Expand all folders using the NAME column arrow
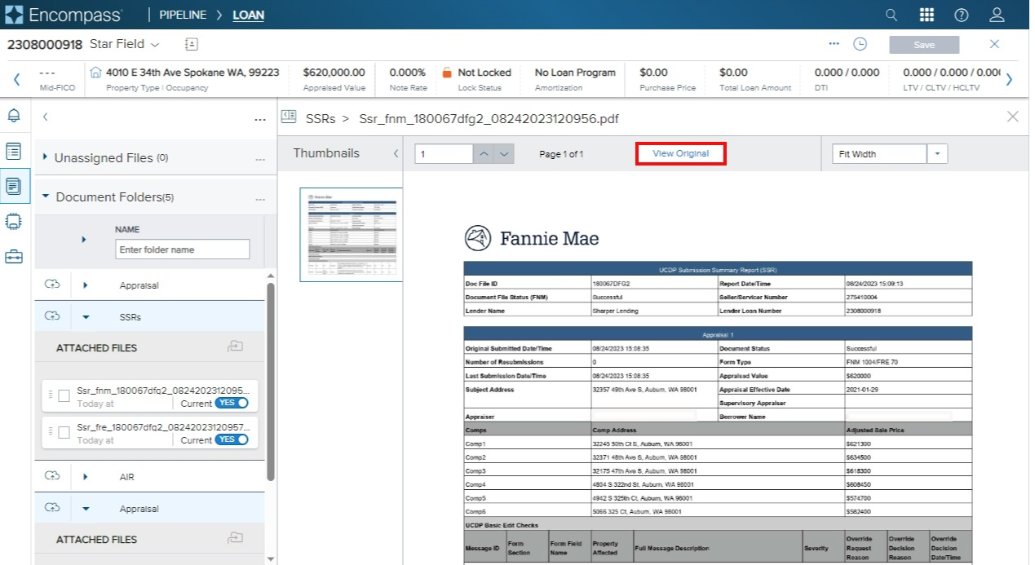 [84, 240]
